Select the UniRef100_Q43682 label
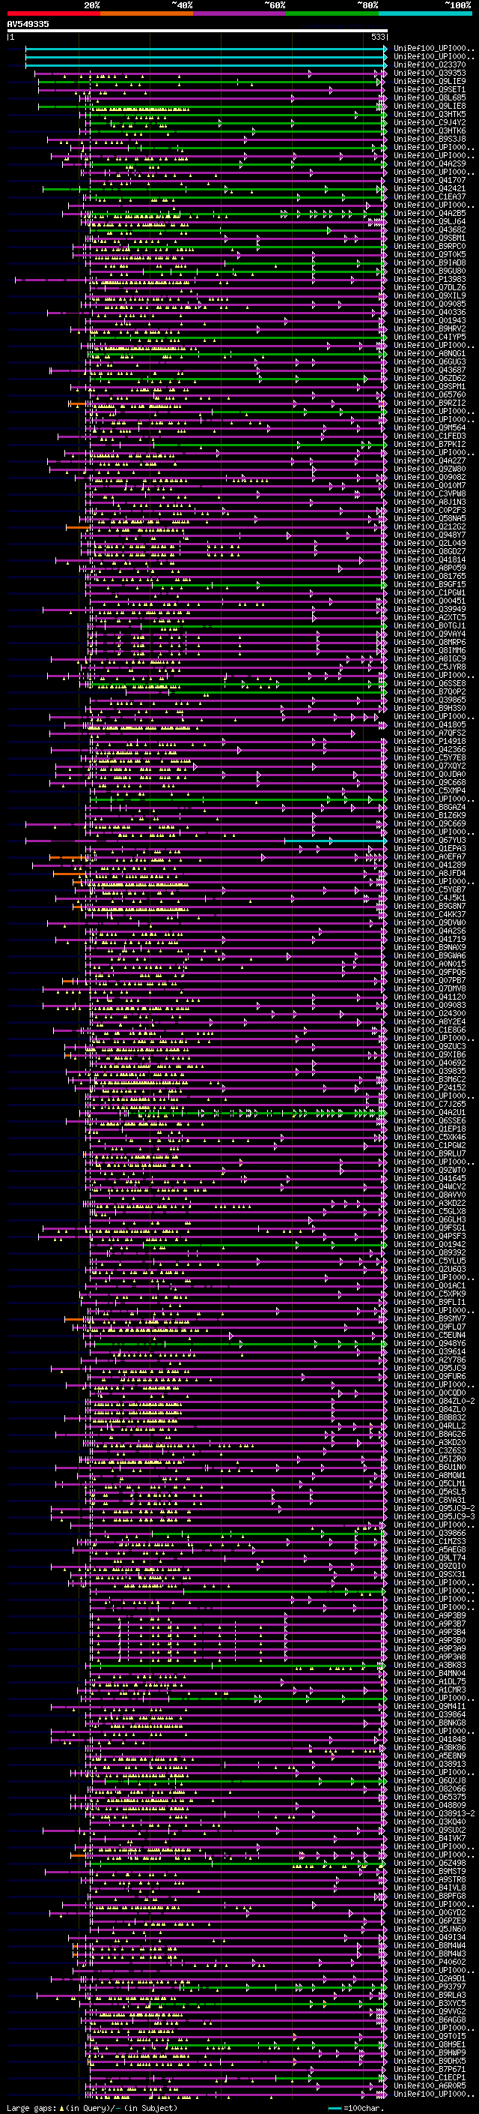 click(x=430, y=229)
